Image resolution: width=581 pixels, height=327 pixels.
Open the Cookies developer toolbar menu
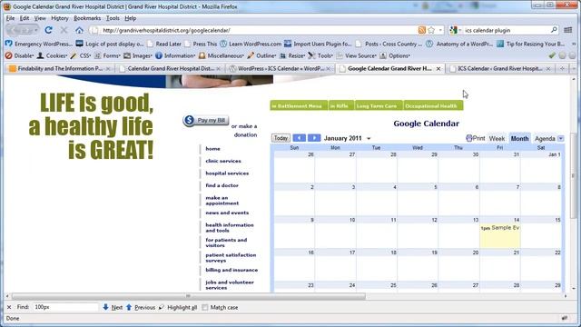pos(53,55)
